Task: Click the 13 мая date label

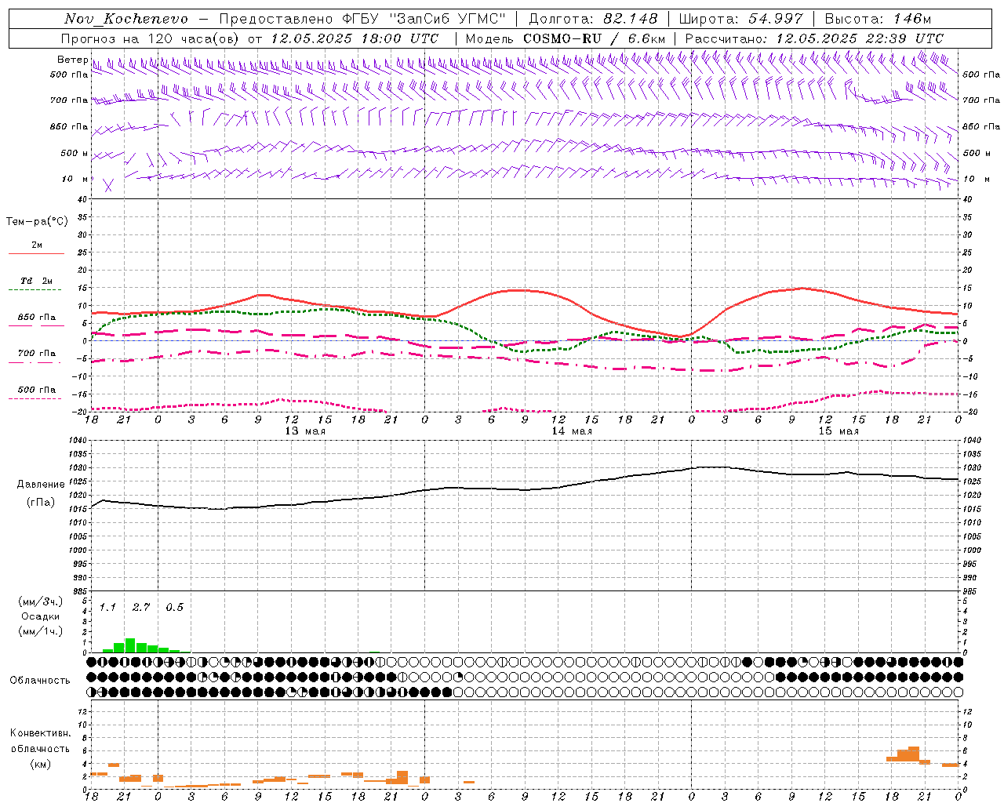Action: tap(304, 431)
